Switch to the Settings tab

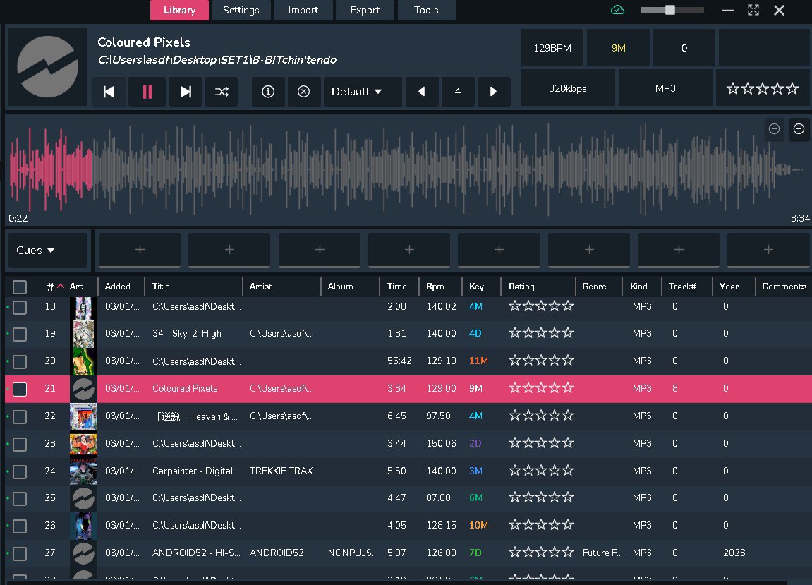[241, 10]
